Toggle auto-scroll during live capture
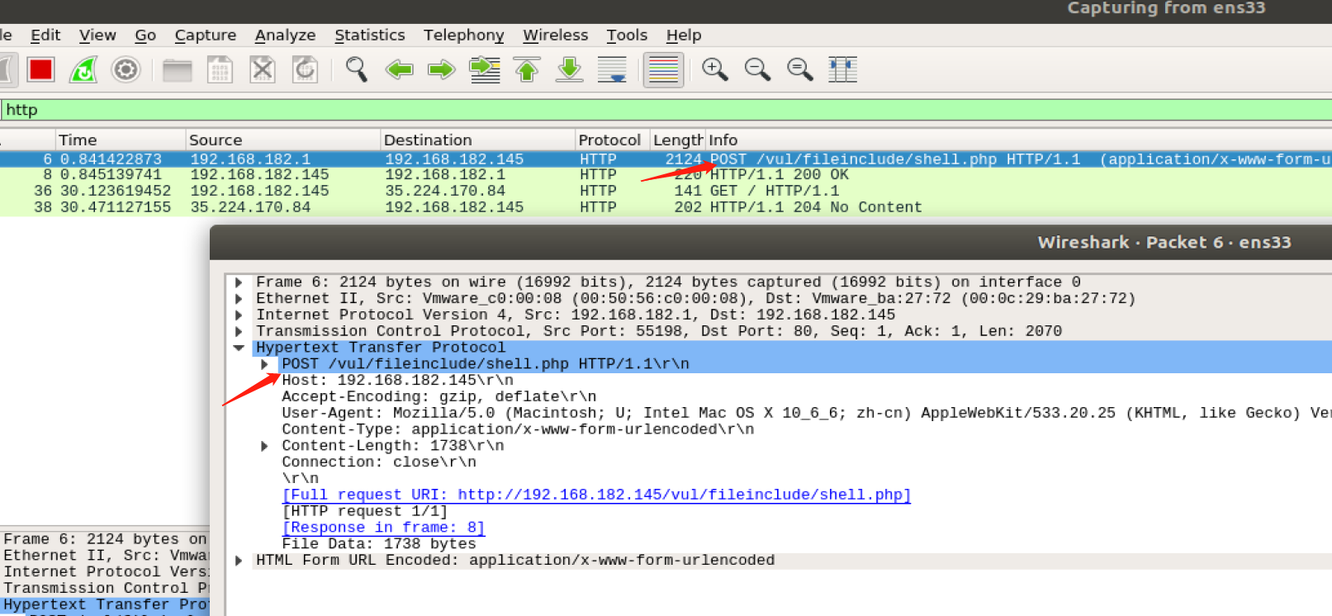1332x616 pixels. click(612, 69)
